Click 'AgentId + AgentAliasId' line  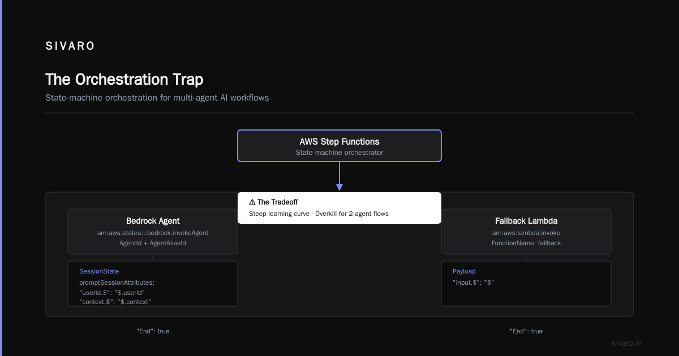153,243
